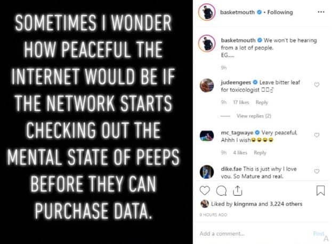332x244 pixels.
Task: Open mc_tagwaye profile avatar
Action: click(207, 136)
